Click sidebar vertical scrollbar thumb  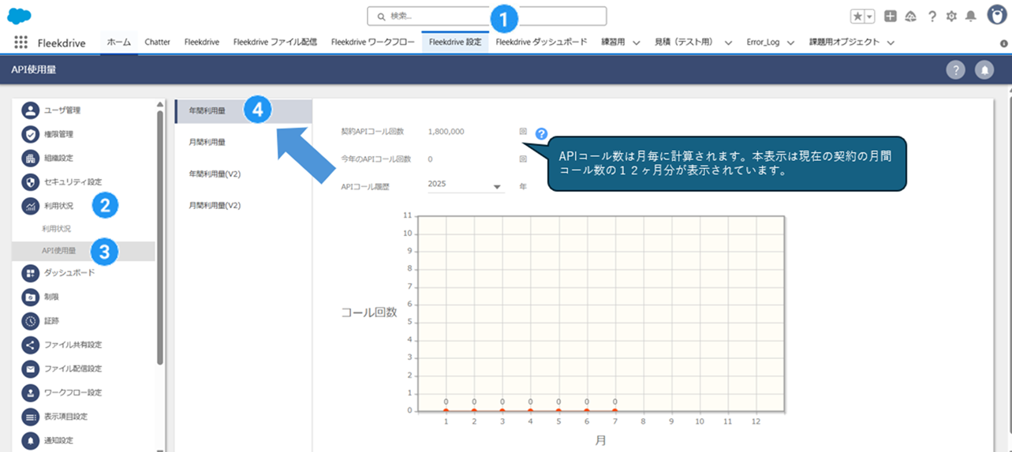coord(160,237)
